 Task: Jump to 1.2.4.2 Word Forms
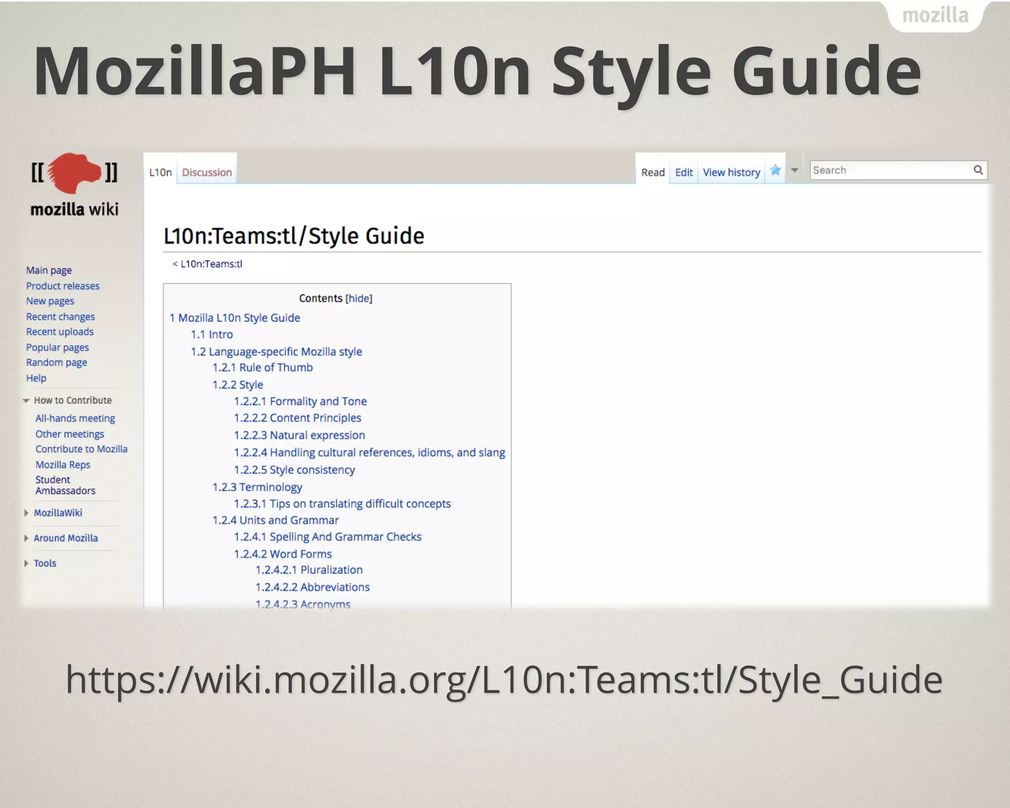(283, 554)
